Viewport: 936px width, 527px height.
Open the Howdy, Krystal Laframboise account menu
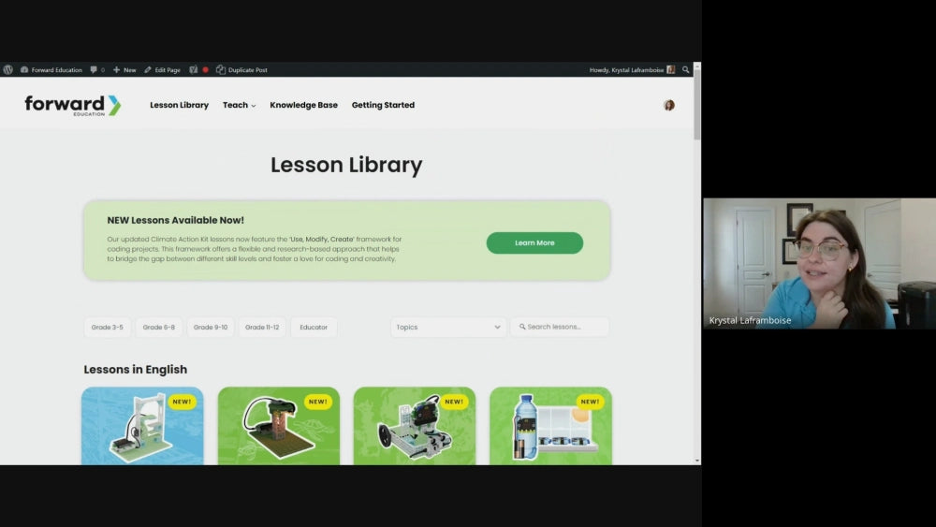pos(631,70)
